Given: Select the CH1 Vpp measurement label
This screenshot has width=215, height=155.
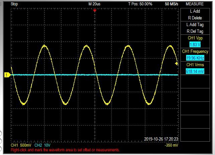Looking at the screenshot, I should point(195,38).
